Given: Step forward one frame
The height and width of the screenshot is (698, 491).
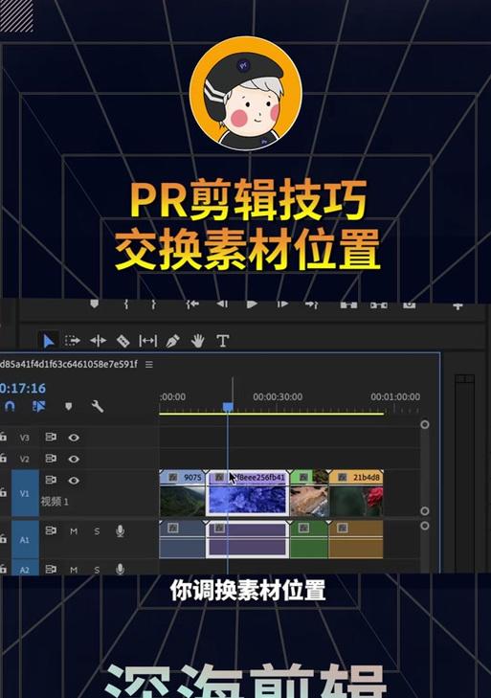Looking at the screenshot, I should (x=282, y=304).
